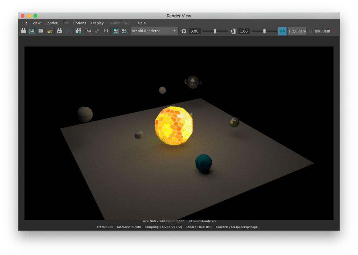Click the Render Region icon
Image resolution: width=358 pixels, height=255 pixels.
[x=32, y=31]
